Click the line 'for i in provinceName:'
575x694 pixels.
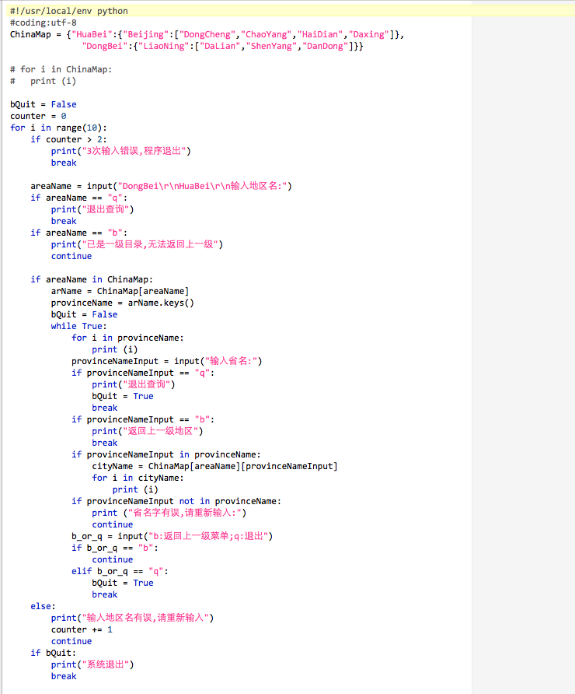pos(127,338)
